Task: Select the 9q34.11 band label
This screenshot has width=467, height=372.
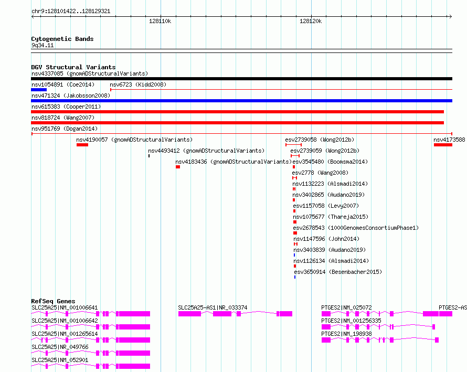Action: pyautogui.click(x=43, y=45)
